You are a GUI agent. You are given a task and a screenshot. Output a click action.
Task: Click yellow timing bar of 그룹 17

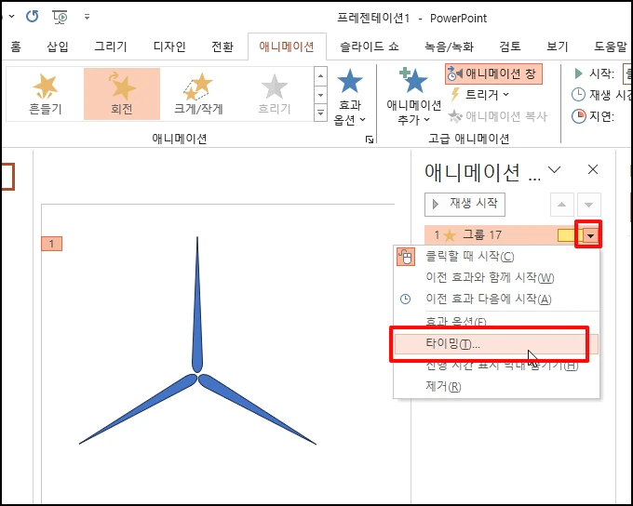click(569, 235)
